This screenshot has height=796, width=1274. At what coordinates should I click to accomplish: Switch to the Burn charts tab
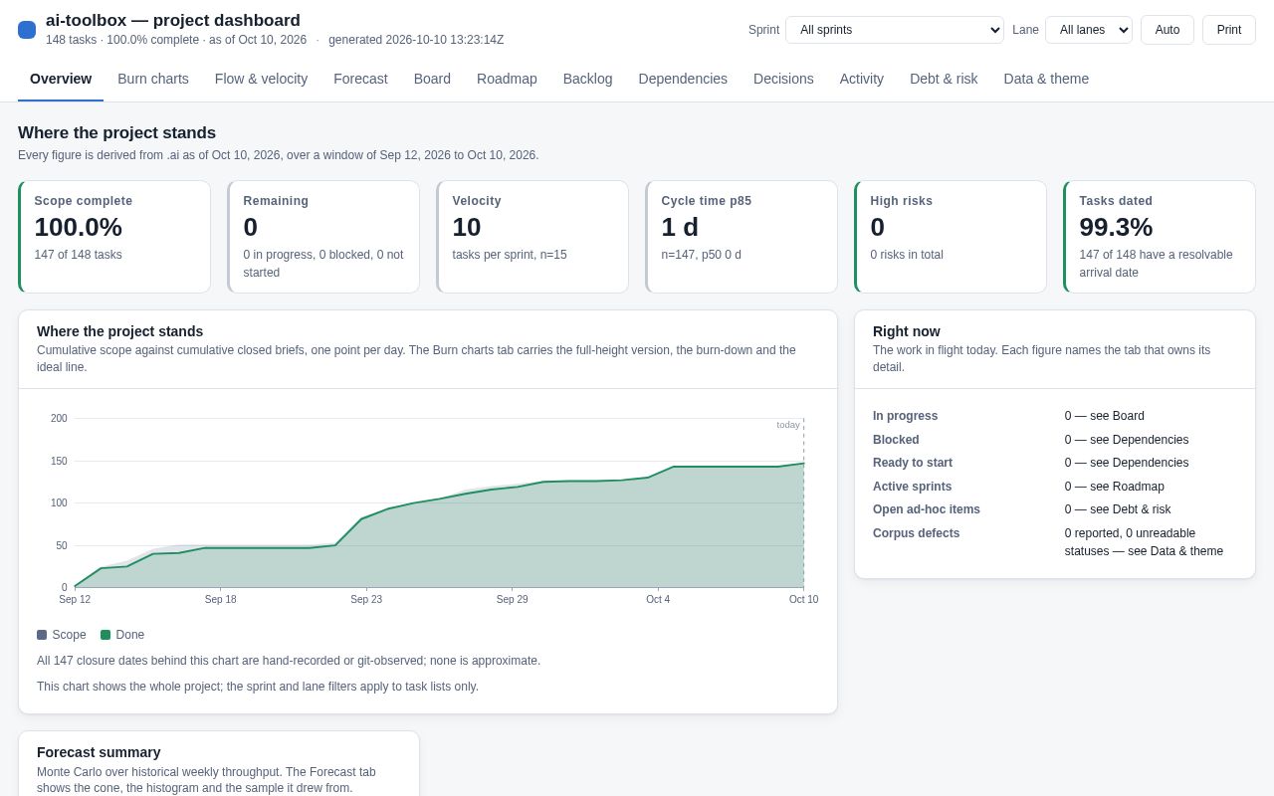coord(153,79)
